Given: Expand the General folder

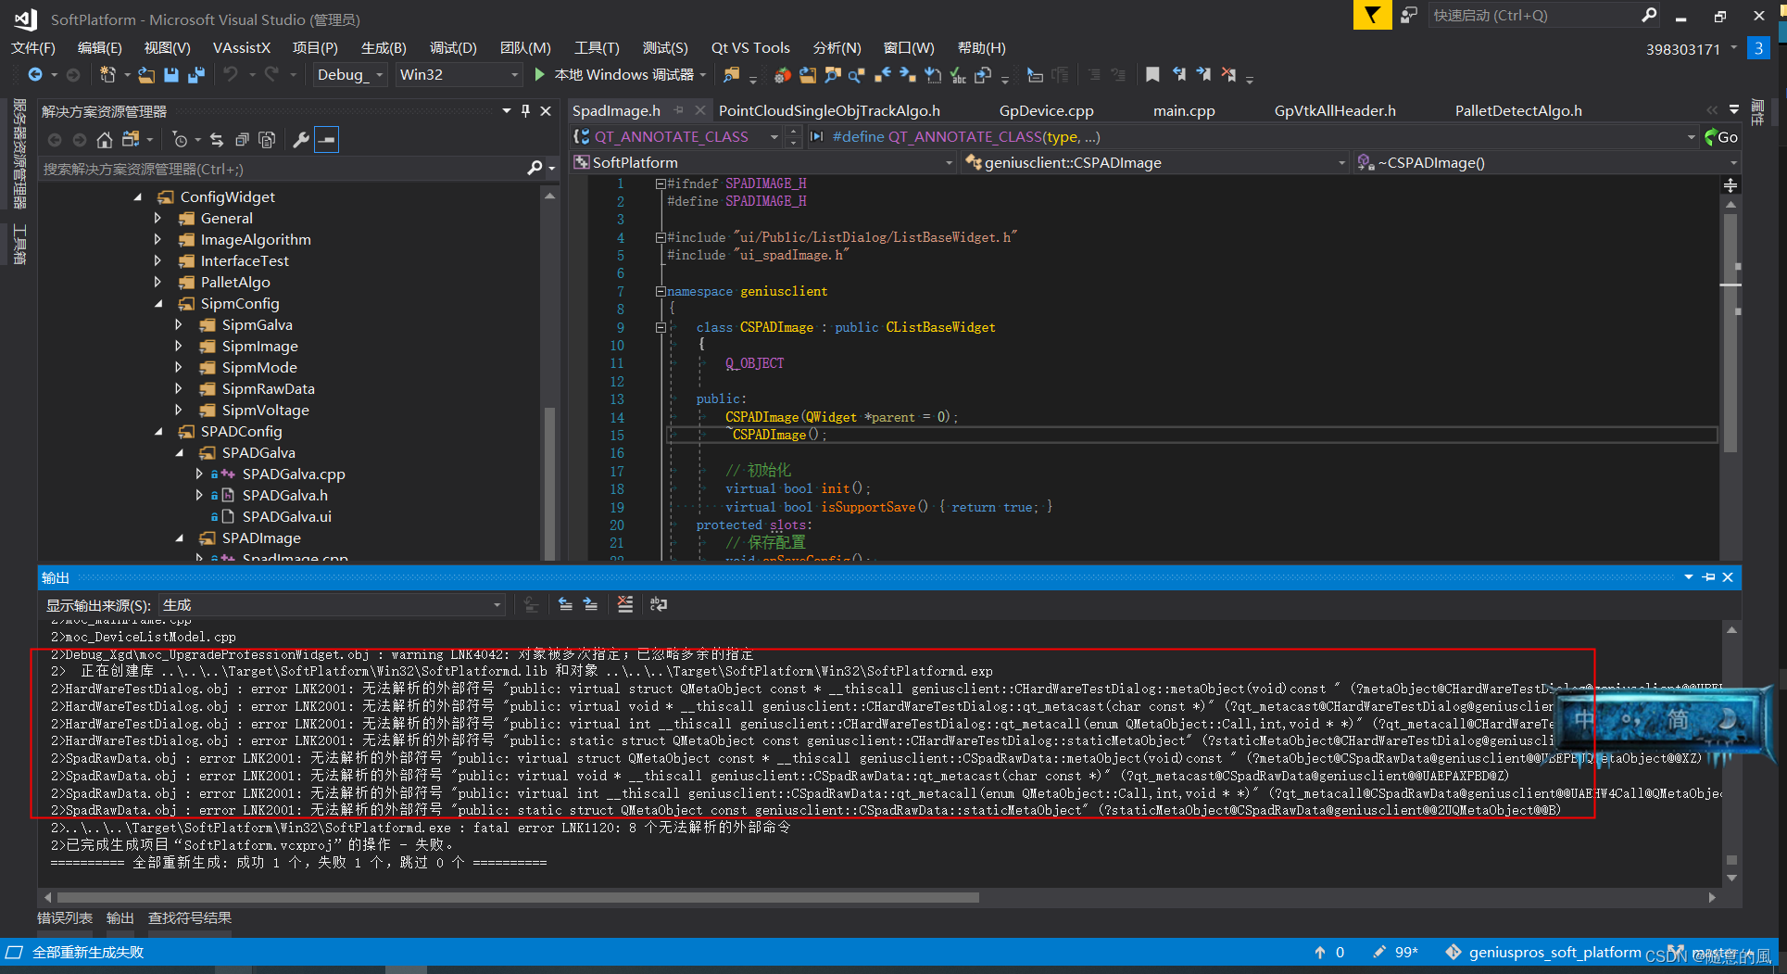Looking at the screenshot, I should 157,219.
